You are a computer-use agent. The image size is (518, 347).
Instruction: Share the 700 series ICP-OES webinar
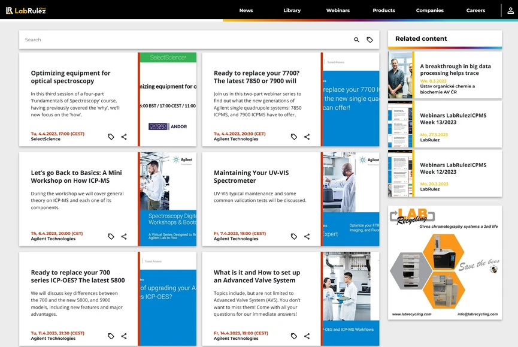click(x=124, y=336)
